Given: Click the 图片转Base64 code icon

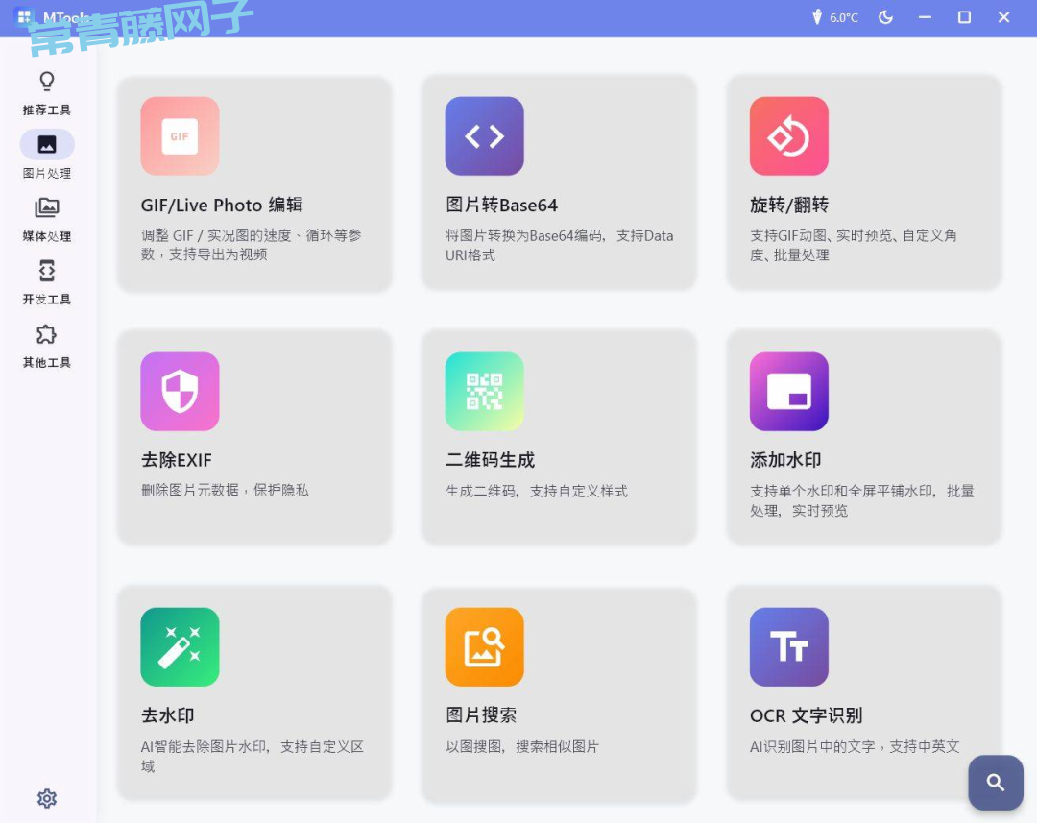Looking at the screenshot, I should [x=484, y=136].
